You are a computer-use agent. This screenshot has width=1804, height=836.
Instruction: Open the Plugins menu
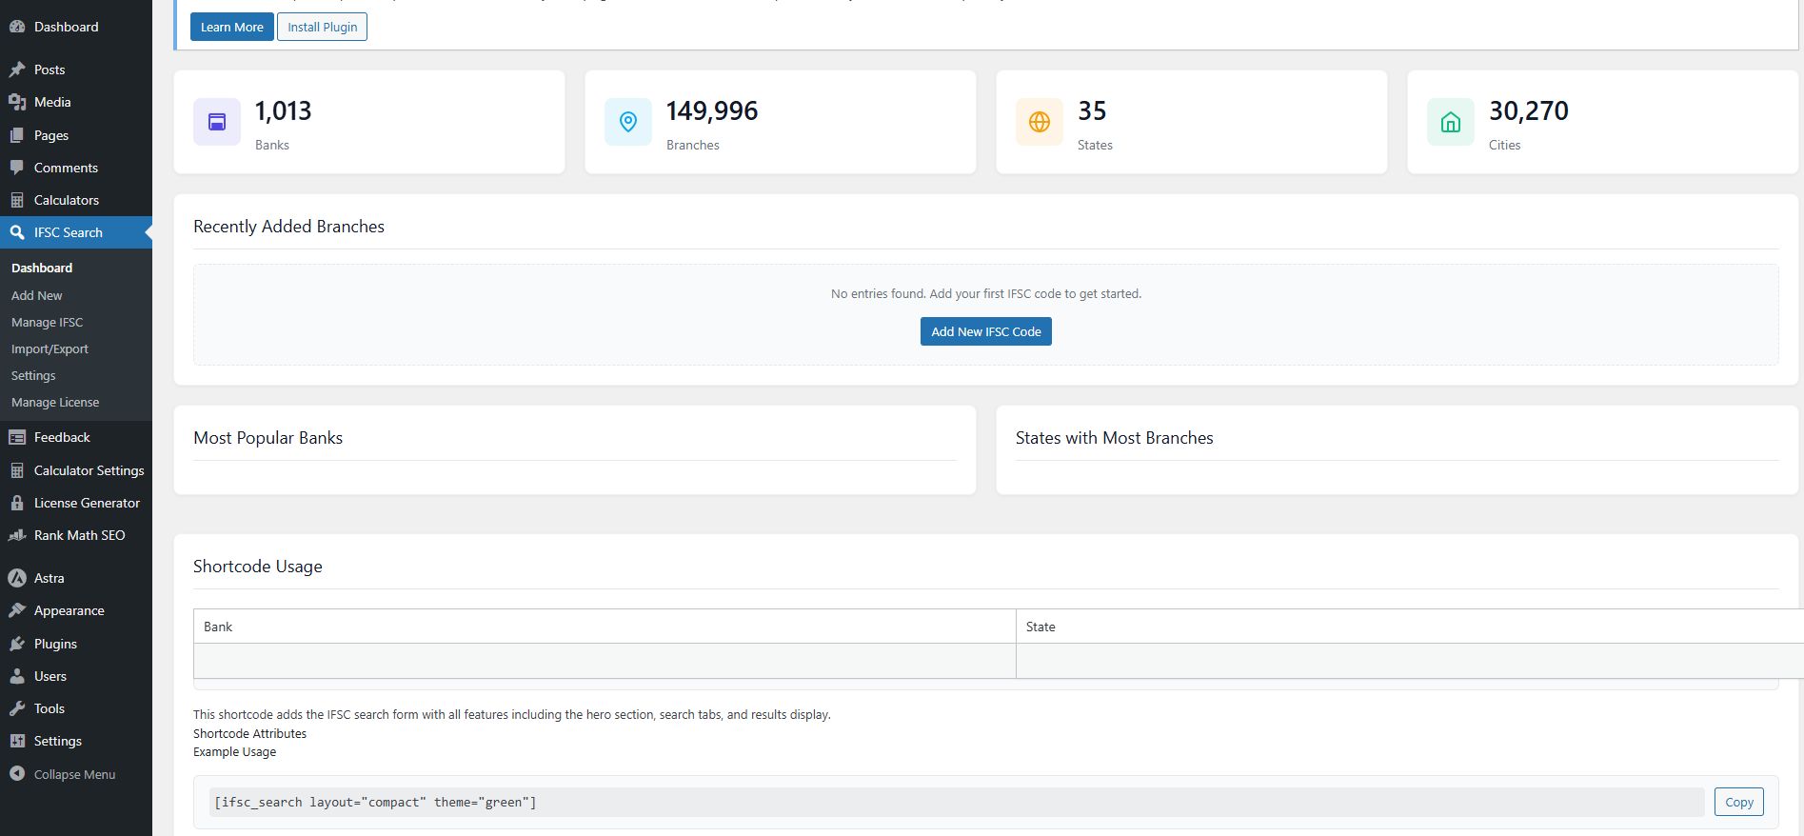55,644
